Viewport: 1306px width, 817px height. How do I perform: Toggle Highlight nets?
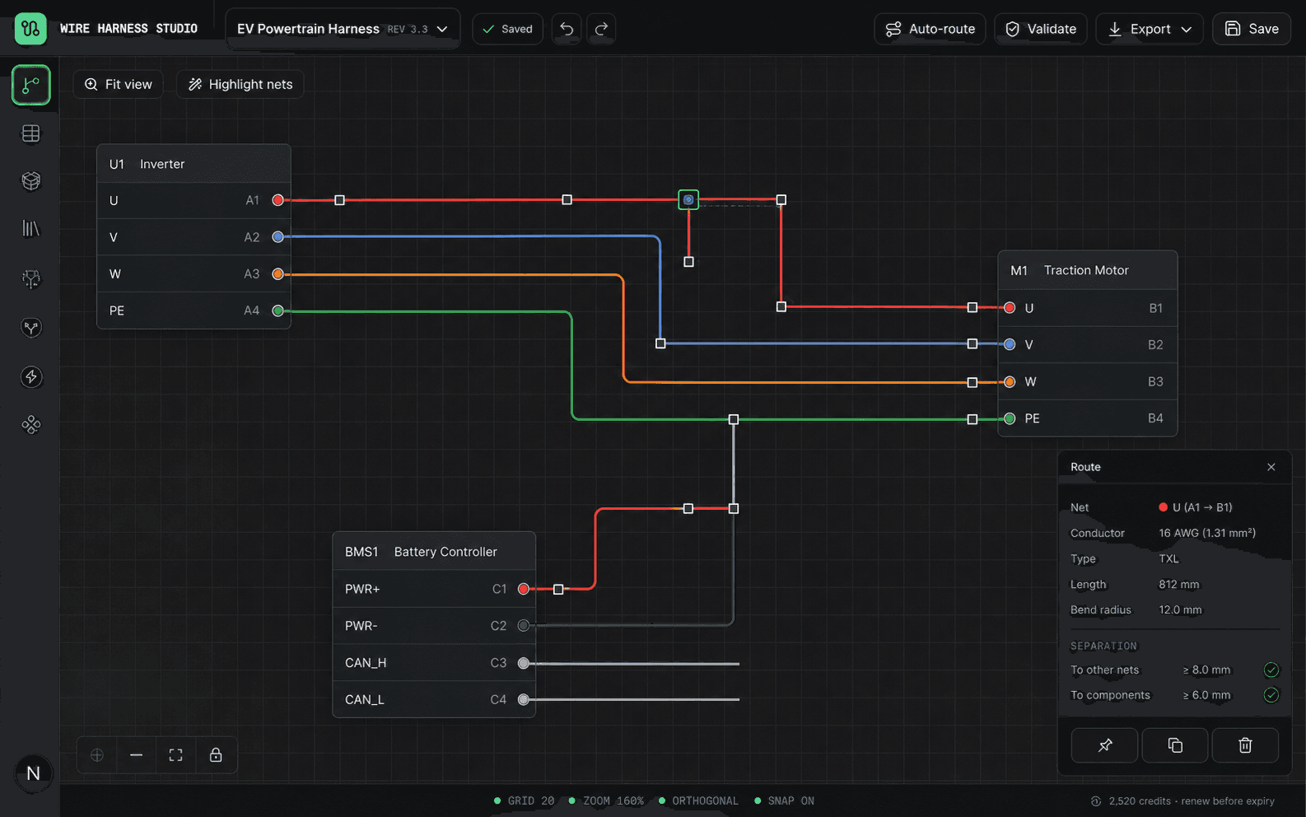coord(240,84)
